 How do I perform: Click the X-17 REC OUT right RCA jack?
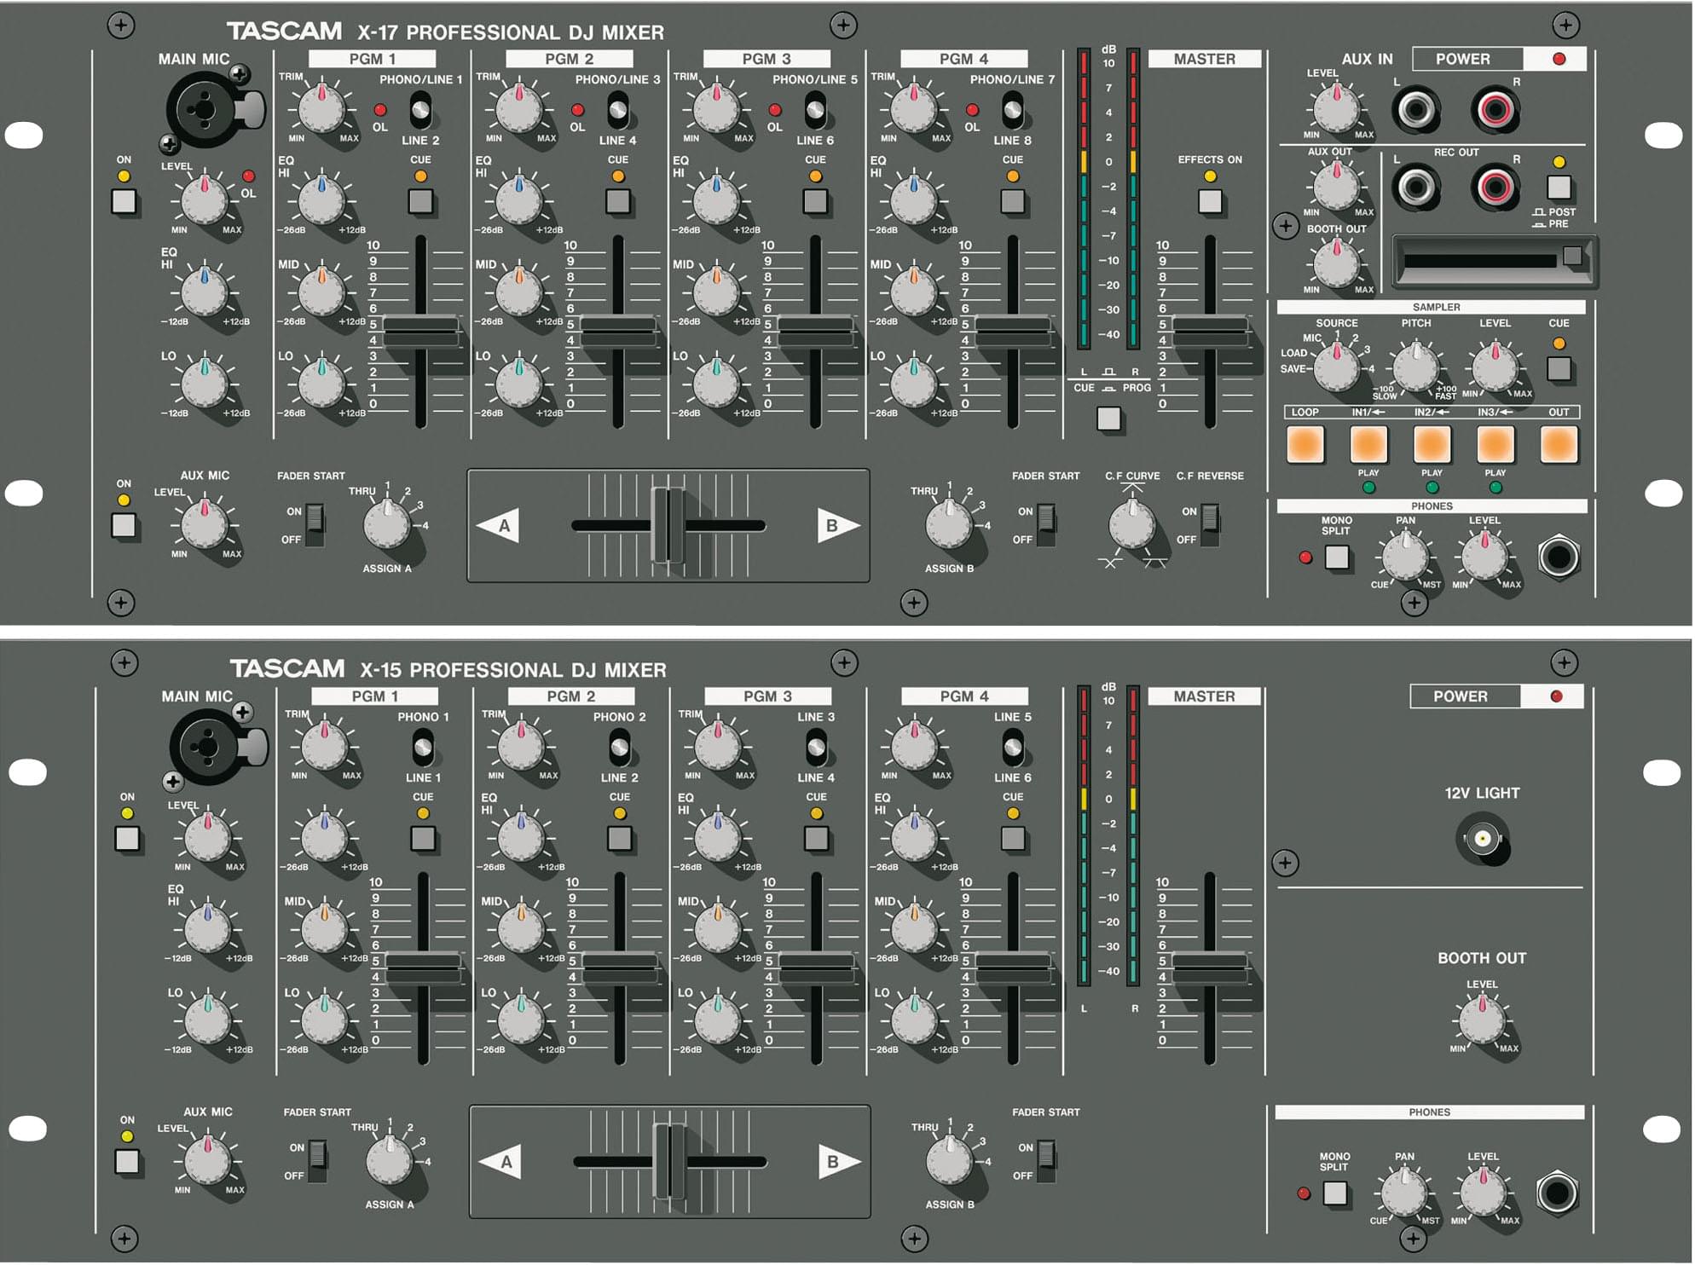coord(1495,188)
